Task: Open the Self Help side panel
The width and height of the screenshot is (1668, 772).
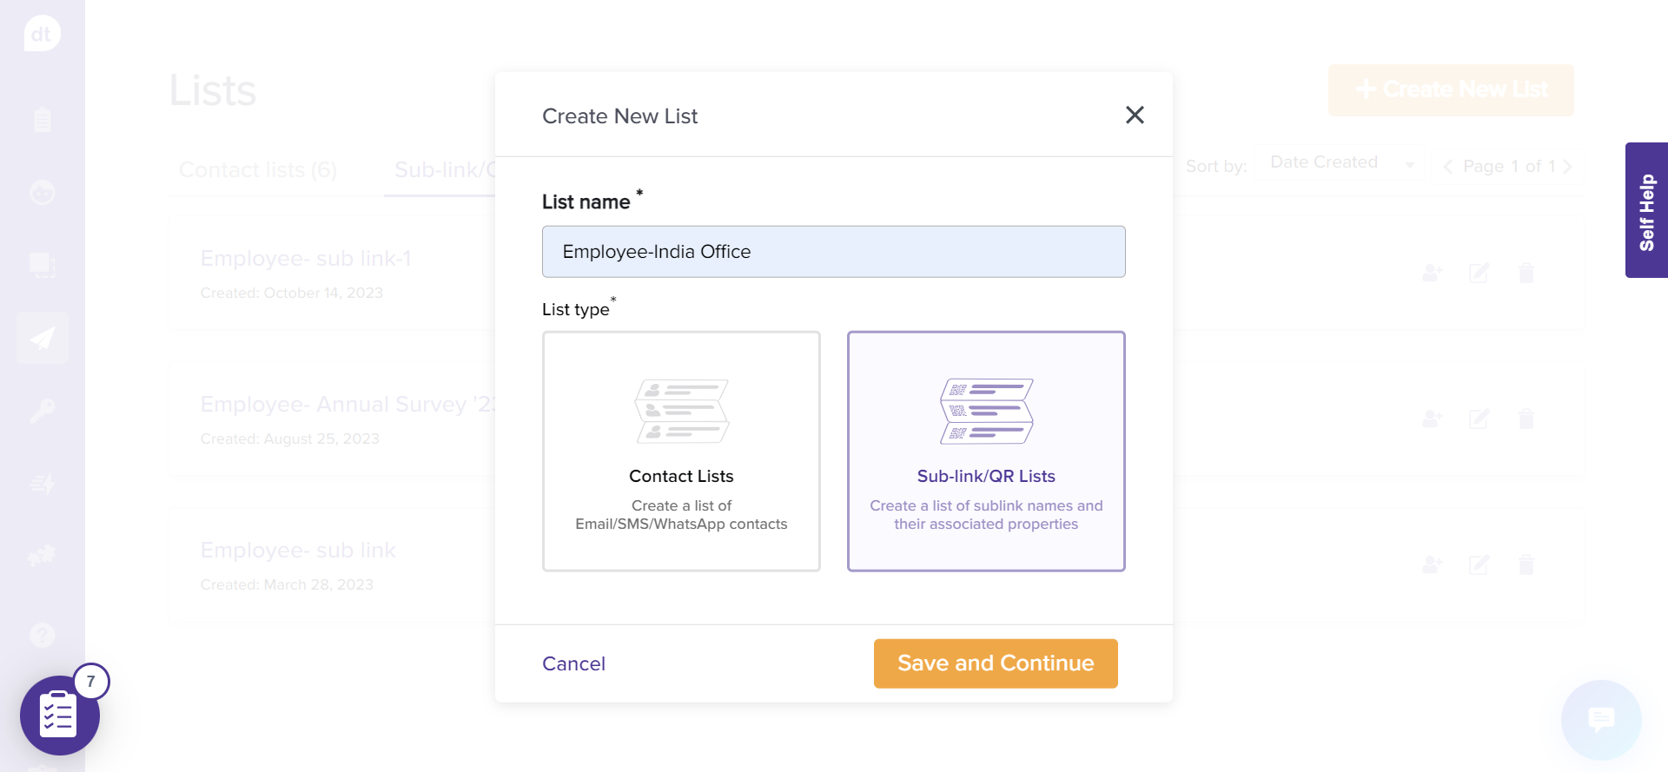Action: (1645, 210)
